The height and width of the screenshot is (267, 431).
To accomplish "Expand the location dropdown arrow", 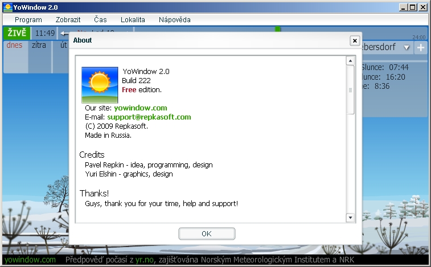I will tap(407, 48).
